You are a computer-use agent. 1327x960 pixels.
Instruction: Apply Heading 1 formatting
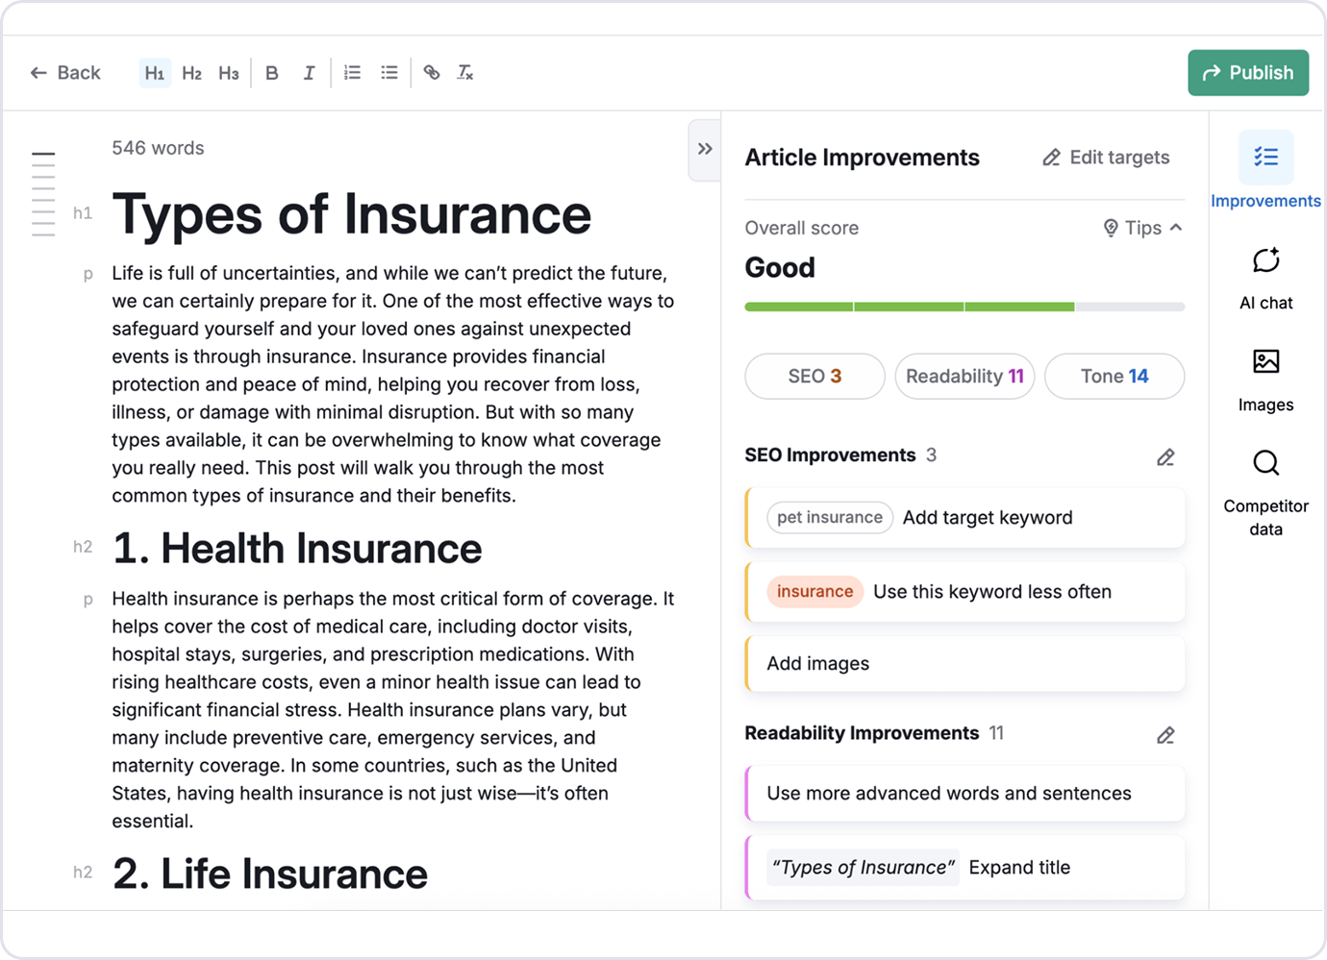155,72
